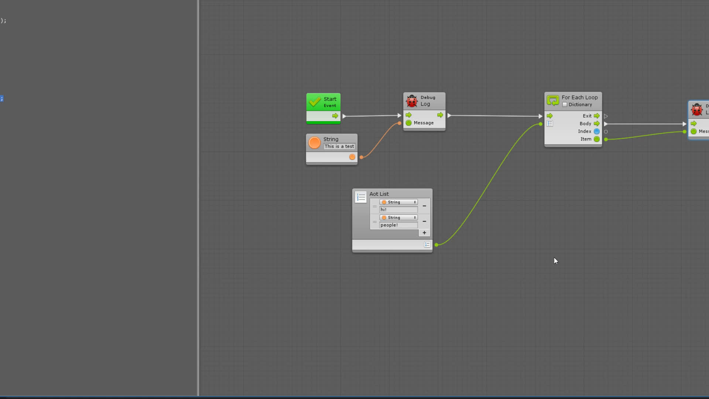The image size is (709, 399).
Task: Click the Message input port on Debug Log
Action: pos(408,123)
